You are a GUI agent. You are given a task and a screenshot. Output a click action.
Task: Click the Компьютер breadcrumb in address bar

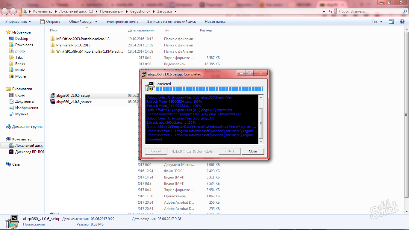pos(43,11)
